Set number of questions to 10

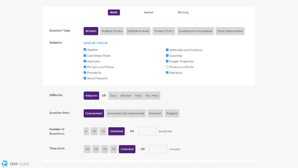tap(94, 131)
